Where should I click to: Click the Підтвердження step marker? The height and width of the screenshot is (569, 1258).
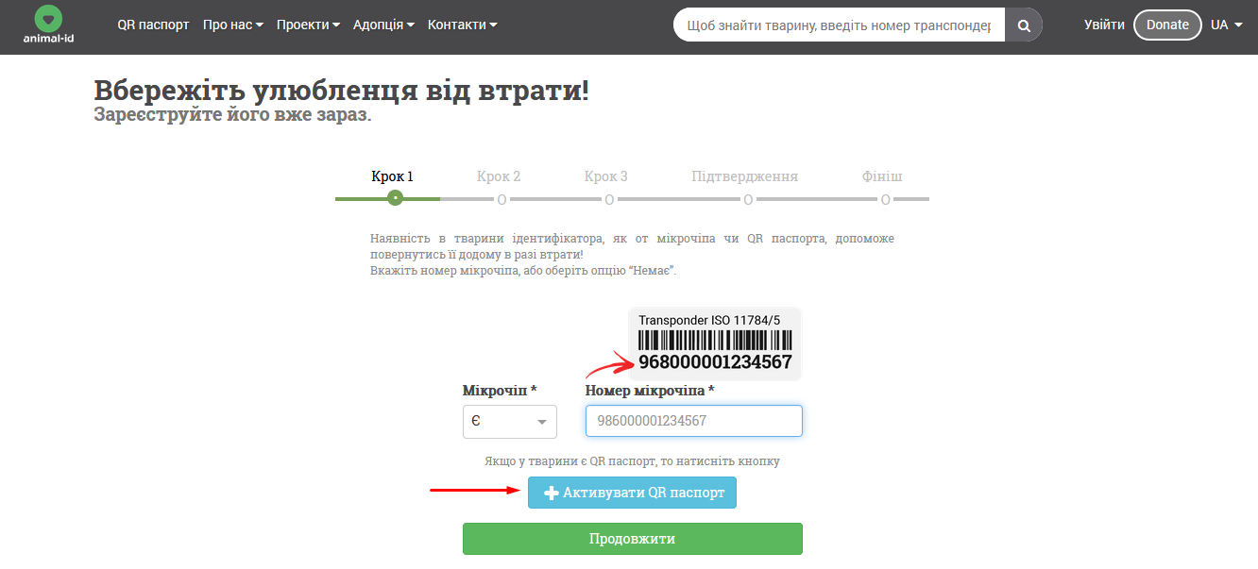(x=747, y=199)
